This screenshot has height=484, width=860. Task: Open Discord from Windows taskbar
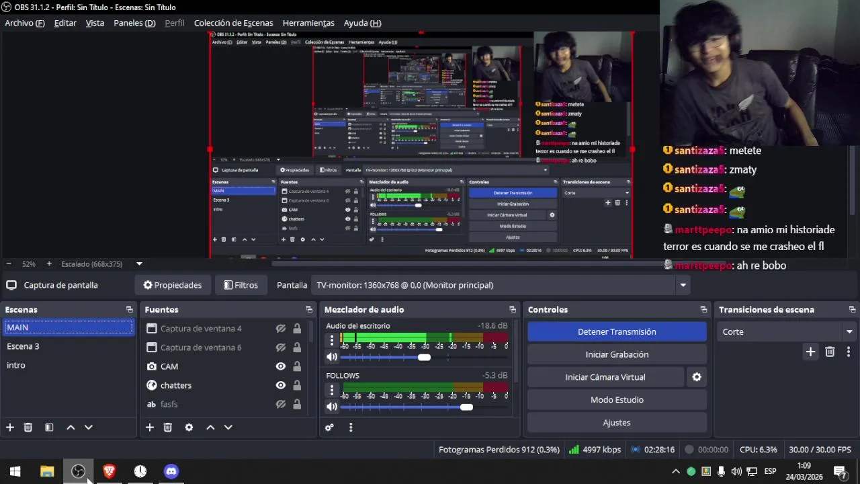(x=171, y=471)
